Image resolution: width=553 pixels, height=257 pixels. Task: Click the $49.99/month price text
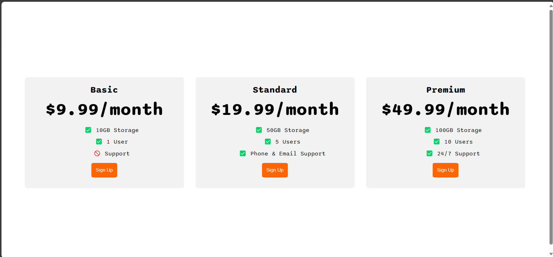coord(445,109)
